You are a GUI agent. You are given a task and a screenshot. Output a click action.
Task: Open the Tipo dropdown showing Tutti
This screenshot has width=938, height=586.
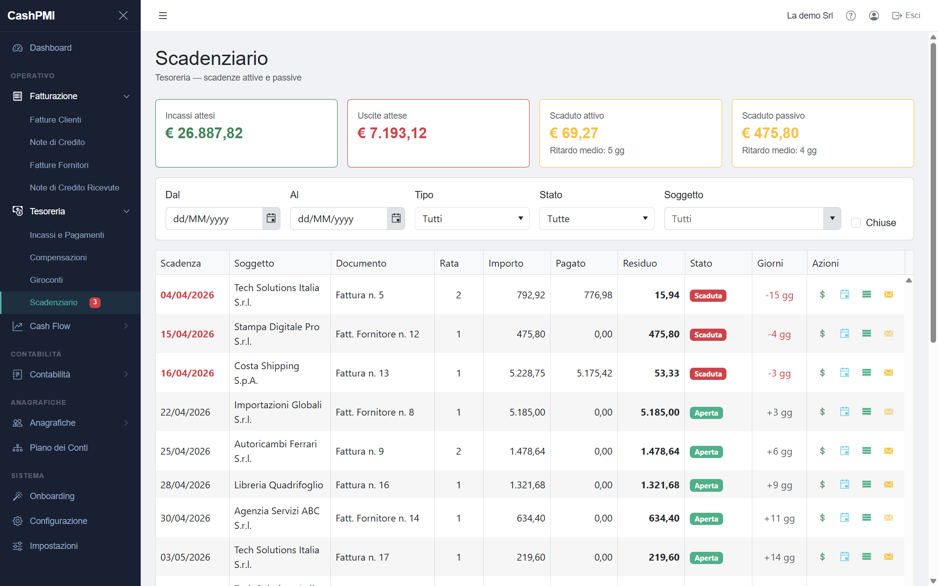click(472, 218)
